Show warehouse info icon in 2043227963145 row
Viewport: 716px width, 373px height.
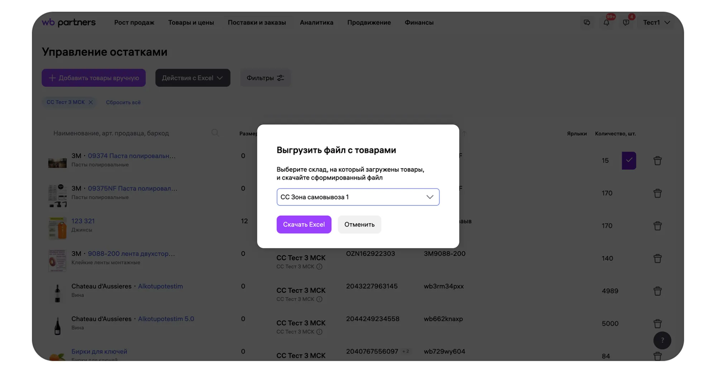pos(319,299)
